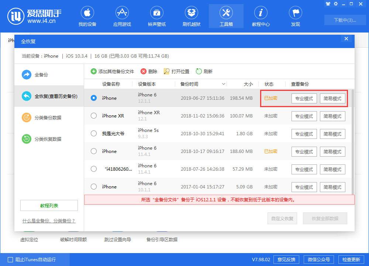Click the 下载中(3) downloads button
This screenshot has width=369, height=266.
pyautogui.click(x=345, y=20)
